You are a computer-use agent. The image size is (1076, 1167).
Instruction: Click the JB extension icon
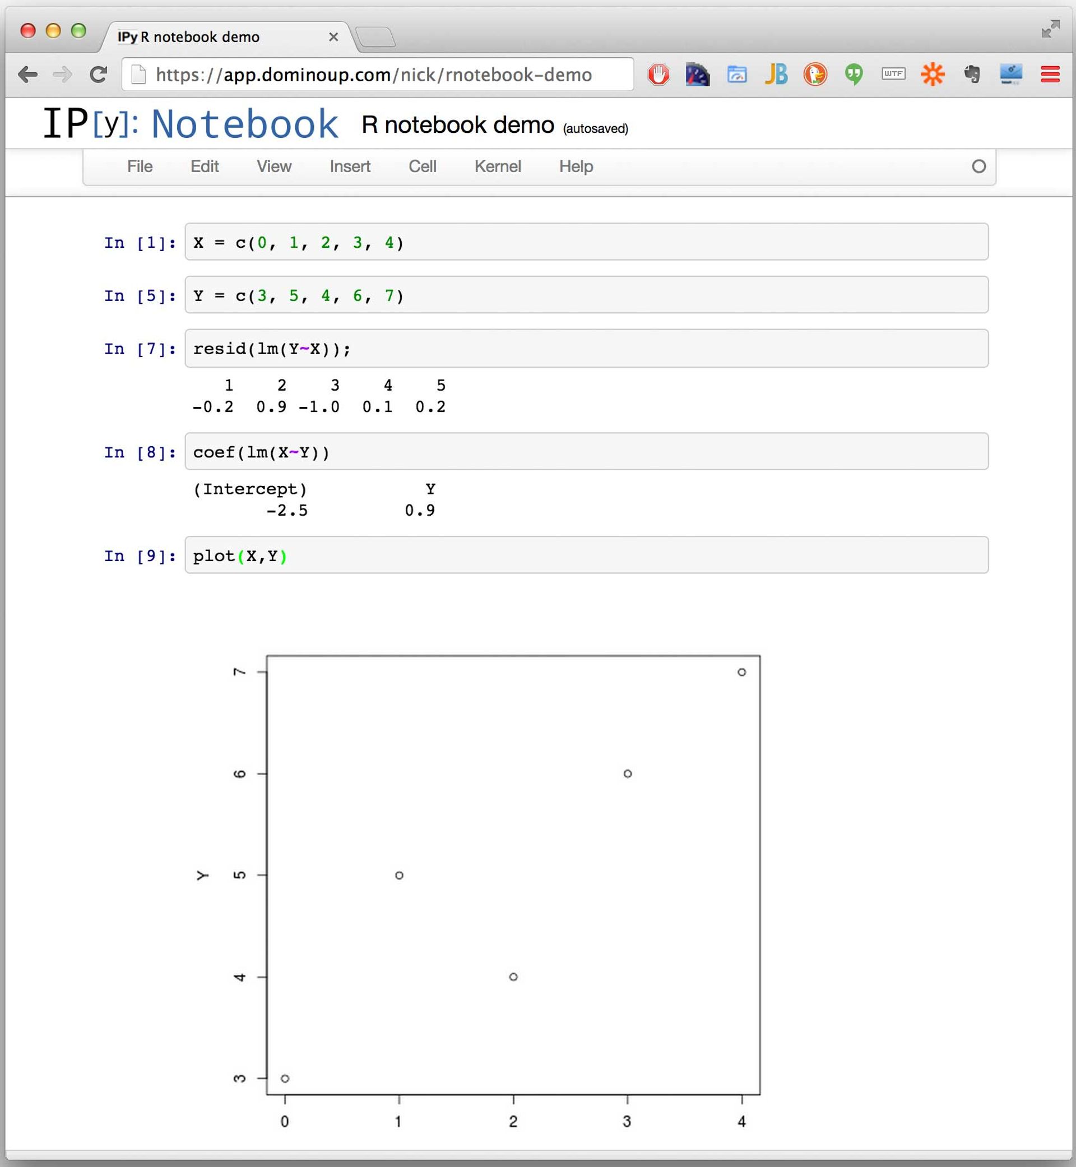pos(776,75)
